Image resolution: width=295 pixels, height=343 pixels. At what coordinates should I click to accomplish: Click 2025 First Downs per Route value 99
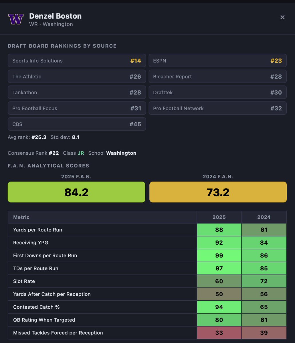(219, 256)
